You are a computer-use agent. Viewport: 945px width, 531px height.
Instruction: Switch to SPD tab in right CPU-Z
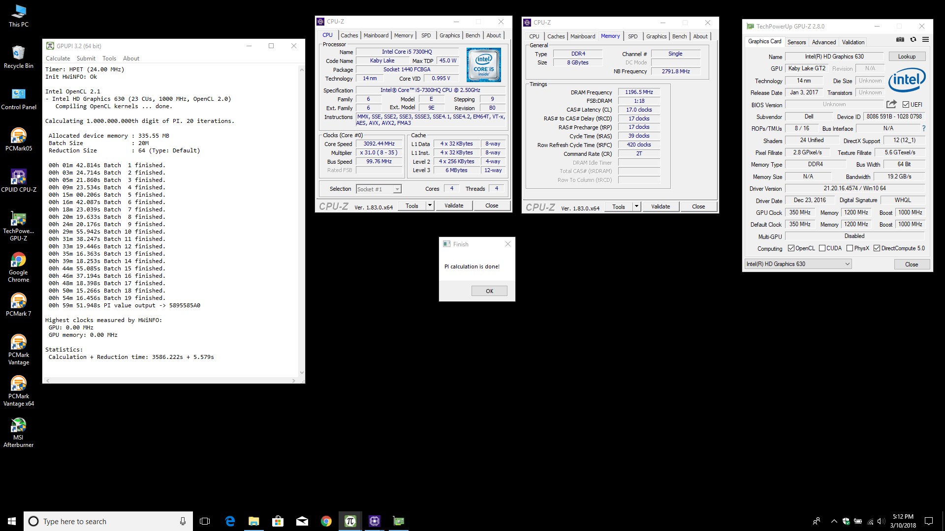click(x=633, y=36)
